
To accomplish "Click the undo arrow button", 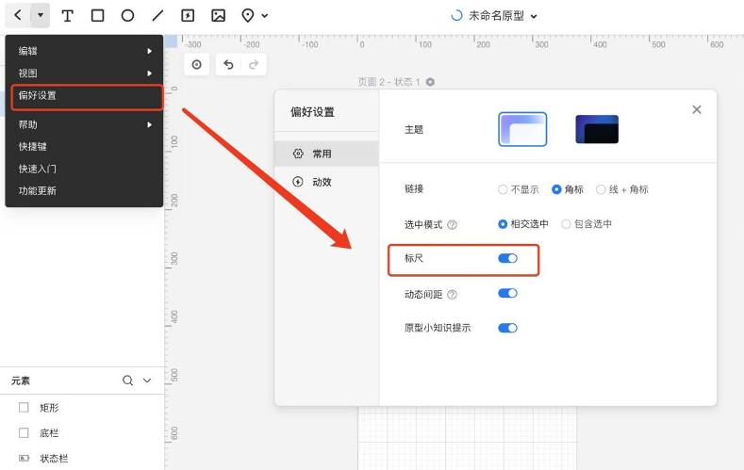I will [228, 65].
